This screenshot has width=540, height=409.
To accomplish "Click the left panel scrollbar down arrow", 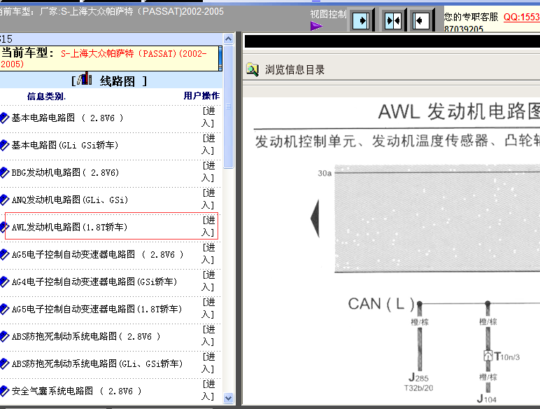I will [x=228, y=398].
